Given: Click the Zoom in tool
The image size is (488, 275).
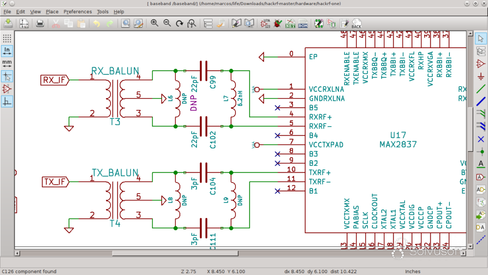Looking at the screenshot, I should [x=153, y=23].
